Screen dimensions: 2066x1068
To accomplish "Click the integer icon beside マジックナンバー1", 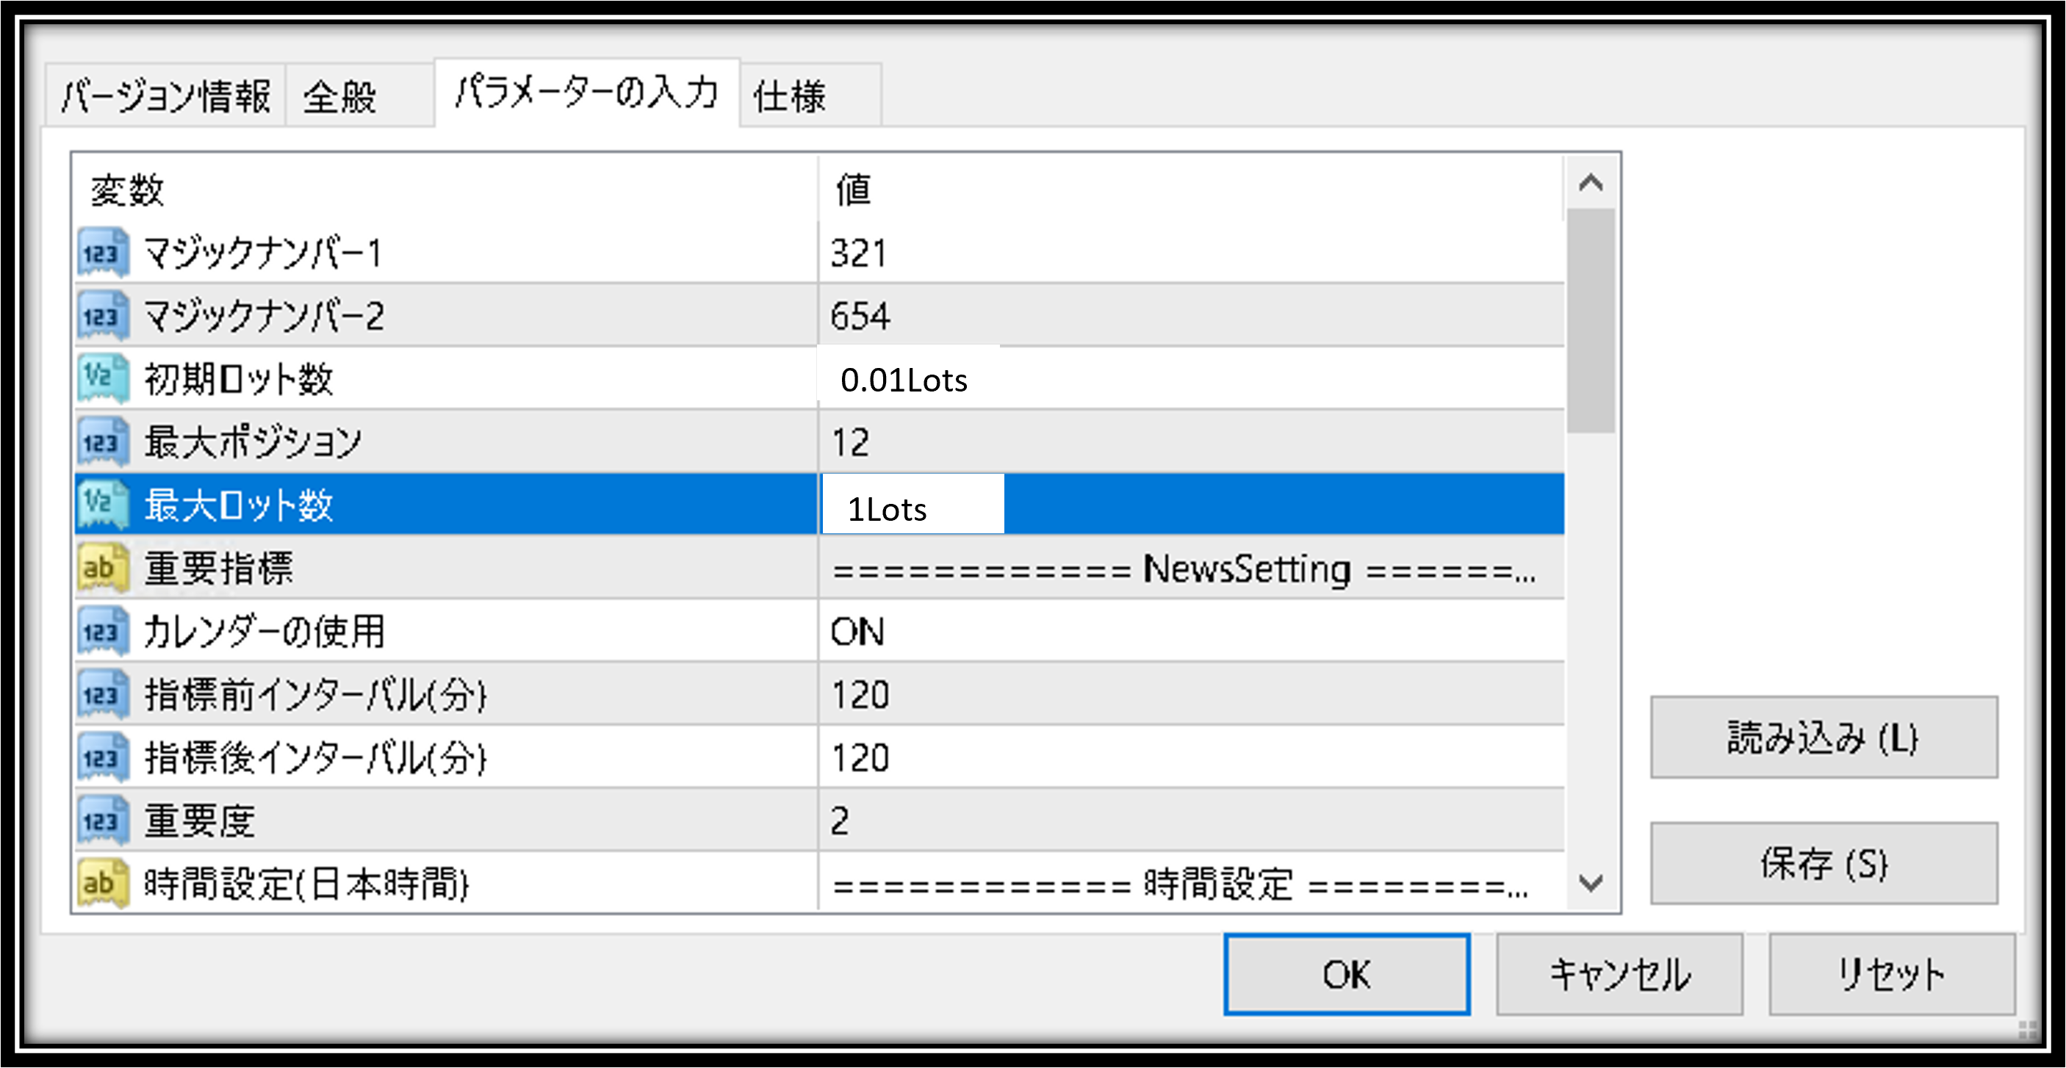I will click(x=103, y=253).
